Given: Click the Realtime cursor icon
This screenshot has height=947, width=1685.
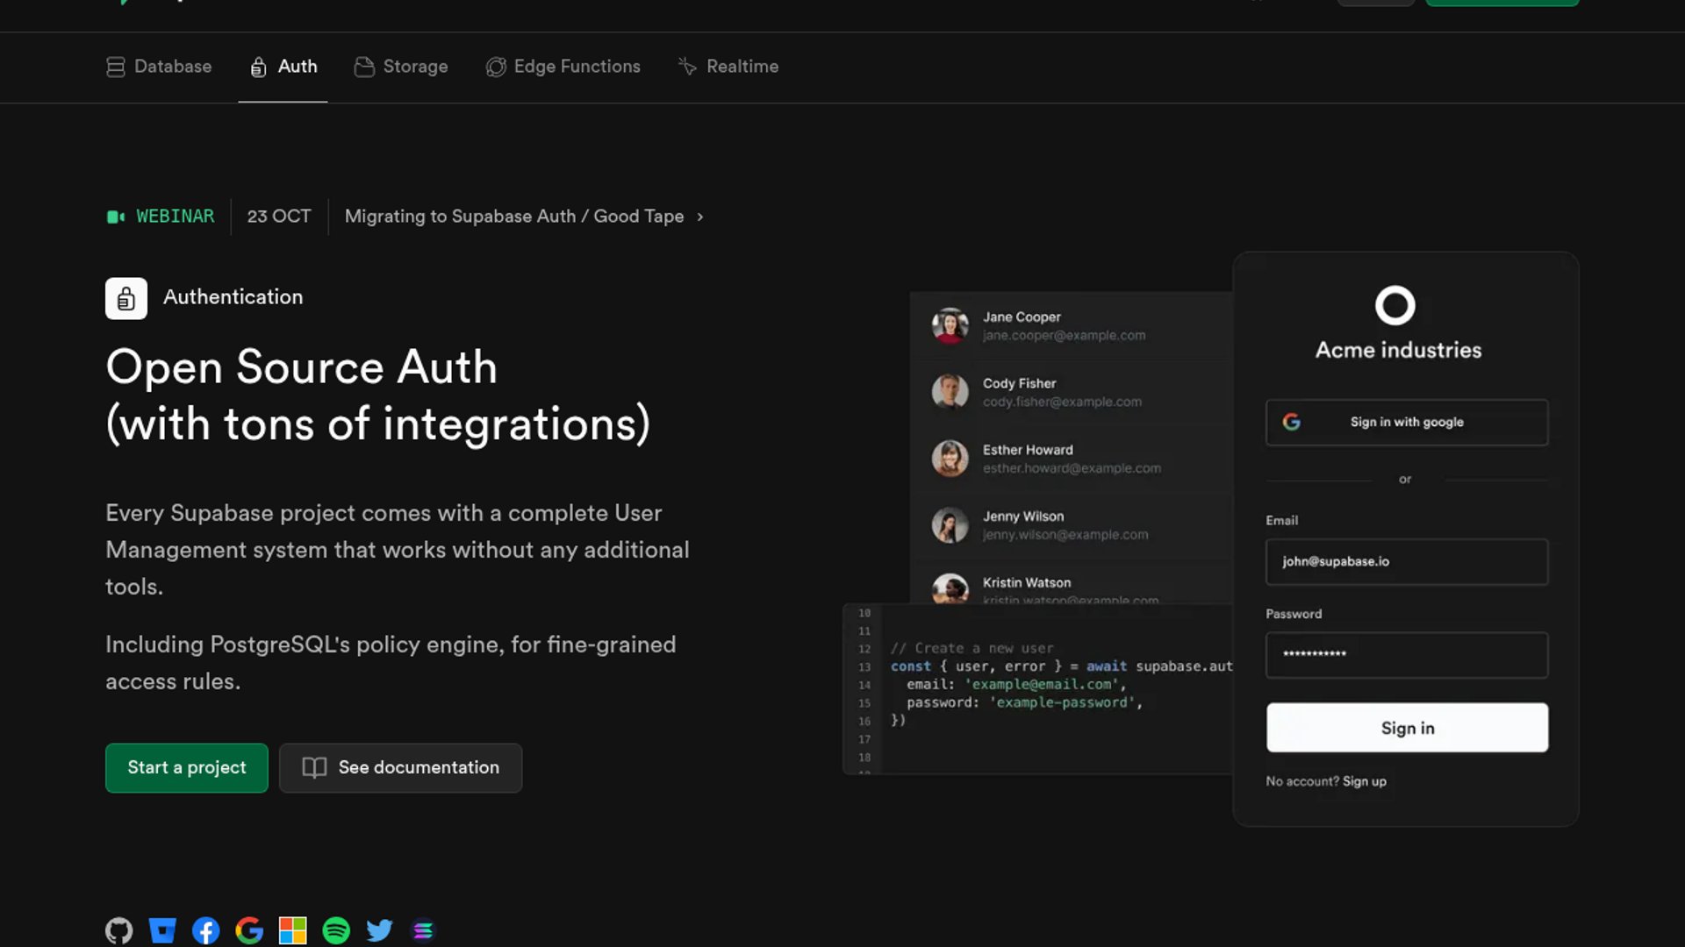Looking at the screenshot, I should (x=687, y=67).
